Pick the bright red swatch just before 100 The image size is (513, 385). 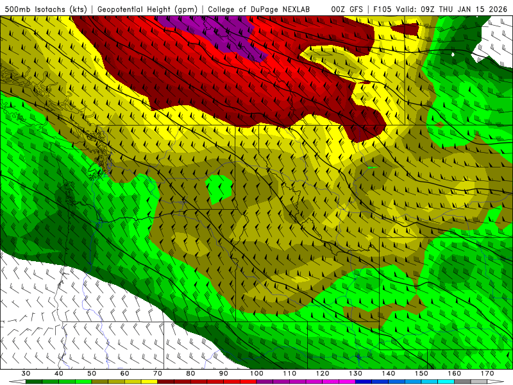248,382
